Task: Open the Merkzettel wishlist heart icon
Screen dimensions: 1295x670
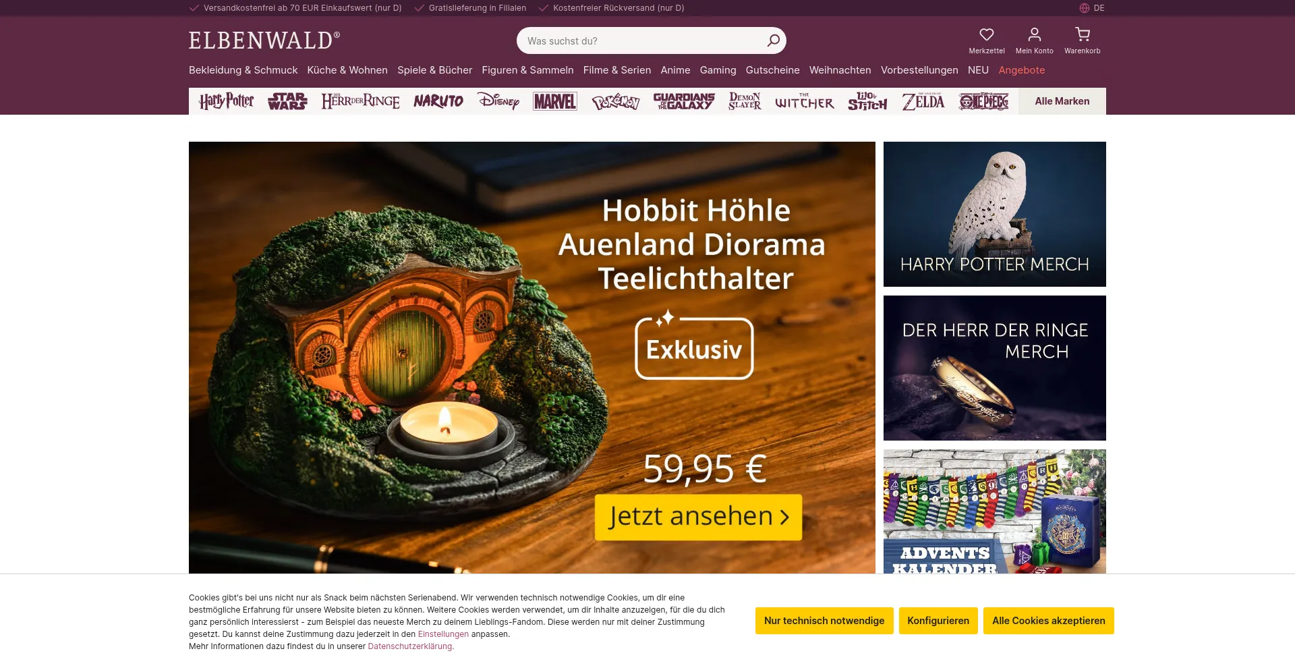Action: [x=986, y=34]
